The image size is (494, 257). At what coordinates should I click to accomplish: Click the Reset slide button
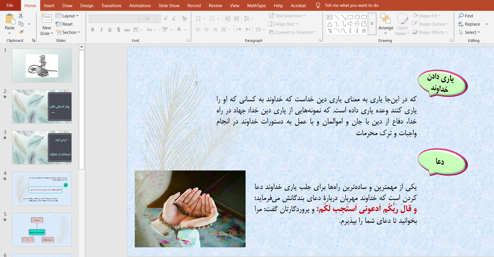64,24
